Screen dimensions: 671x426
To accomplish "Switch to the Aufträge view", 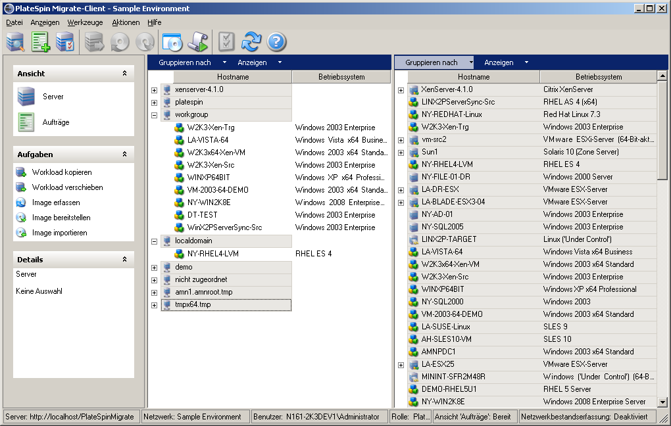I will tap(55, 122).
